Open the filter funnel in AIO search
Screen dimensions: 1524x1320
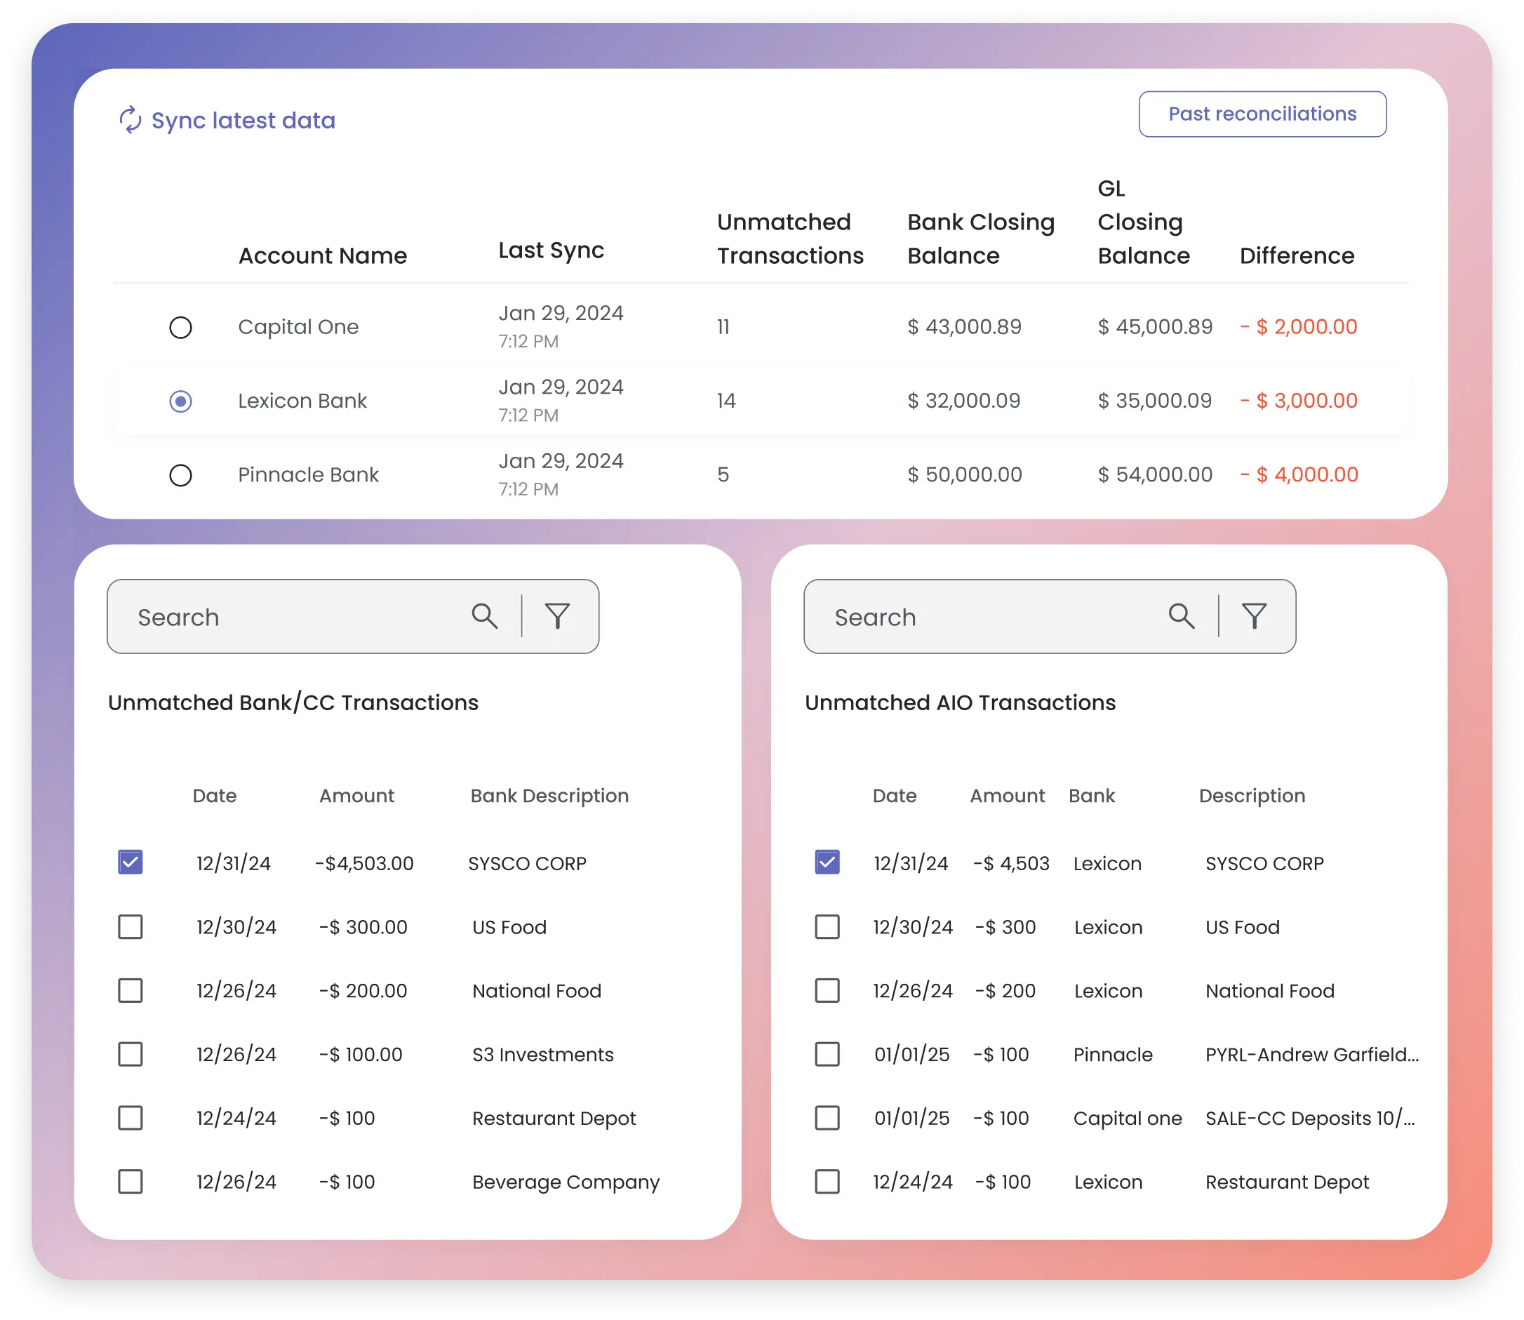pos(1254,616)
